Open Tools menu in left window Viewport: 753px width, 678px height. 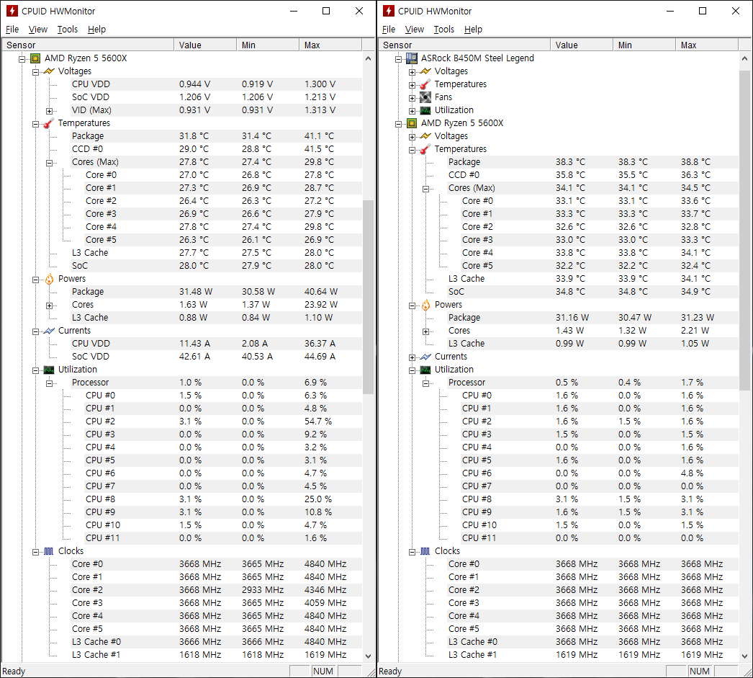(67, 30)
